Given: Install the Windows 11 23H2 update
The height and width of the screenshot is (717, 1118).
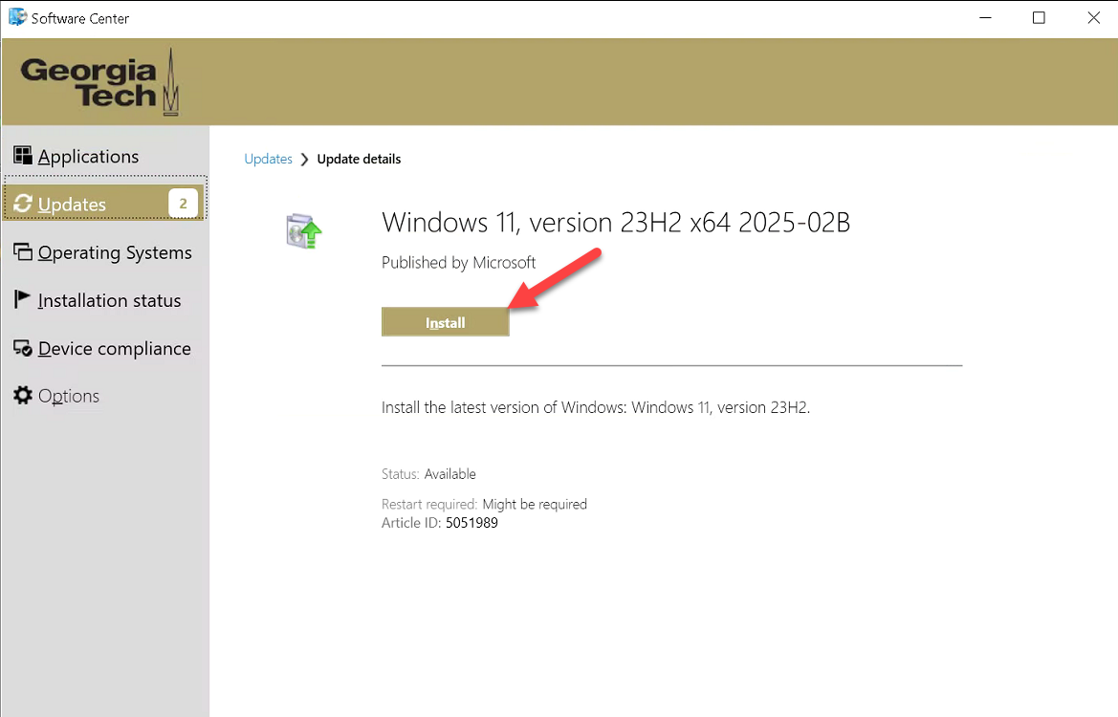Looking at the screenshot, I should click(445, 322).
